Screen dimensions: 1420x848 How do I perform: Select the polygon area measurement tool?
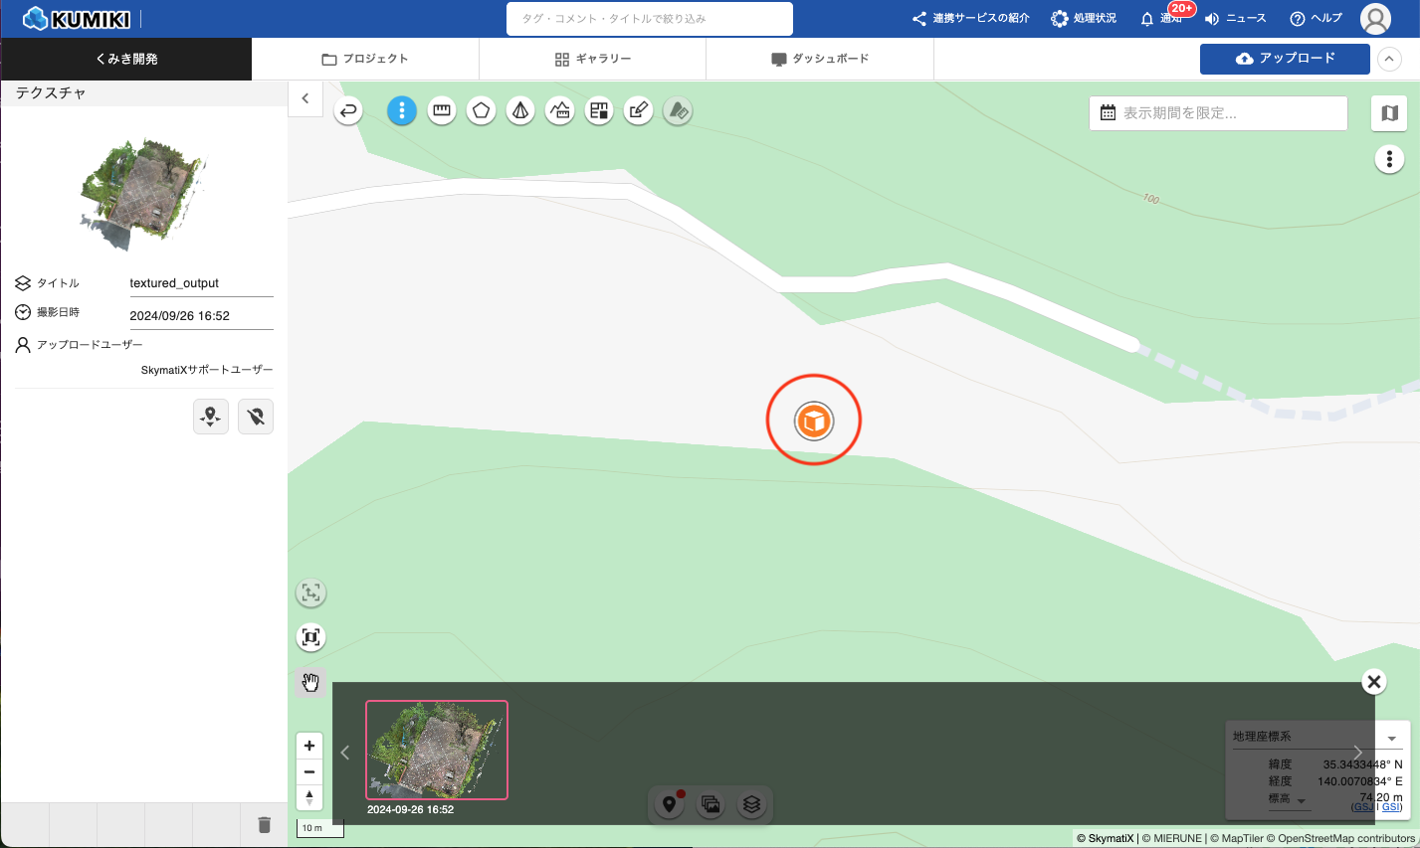pos(482,111)
